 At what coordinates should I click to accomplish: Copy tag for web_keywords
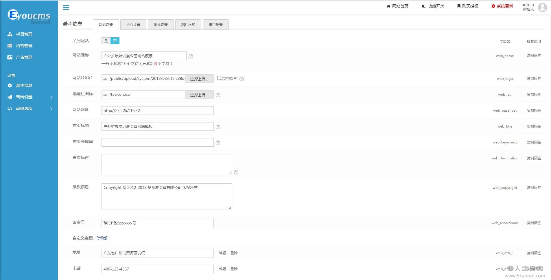tap(534, 142)
